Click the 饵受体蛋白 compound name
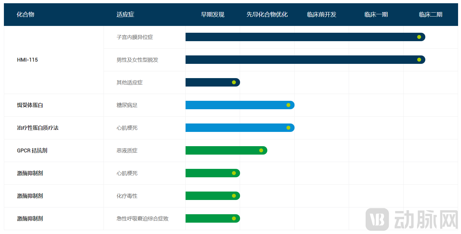 point(30,105)
